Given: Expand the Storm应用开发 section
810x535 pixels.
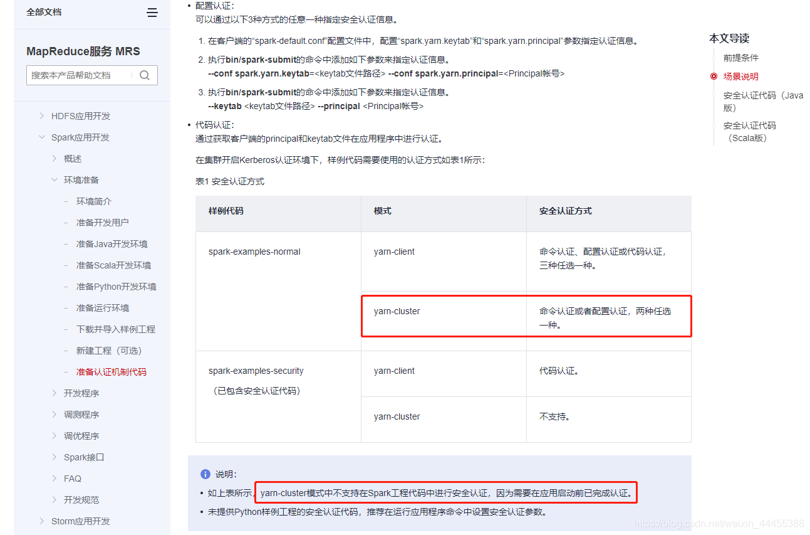Looking at the screenshot, I should [x=41, y=521].
